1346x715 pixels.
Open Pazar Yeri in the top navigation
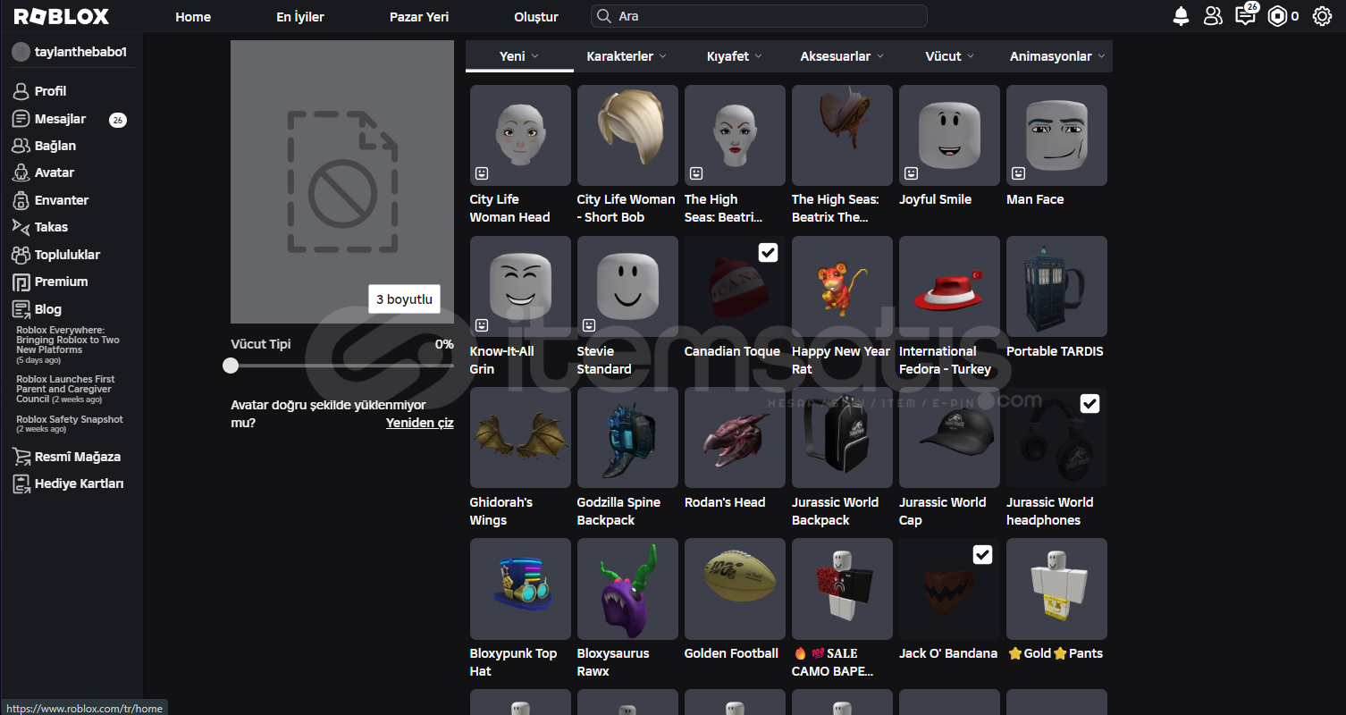419,17
